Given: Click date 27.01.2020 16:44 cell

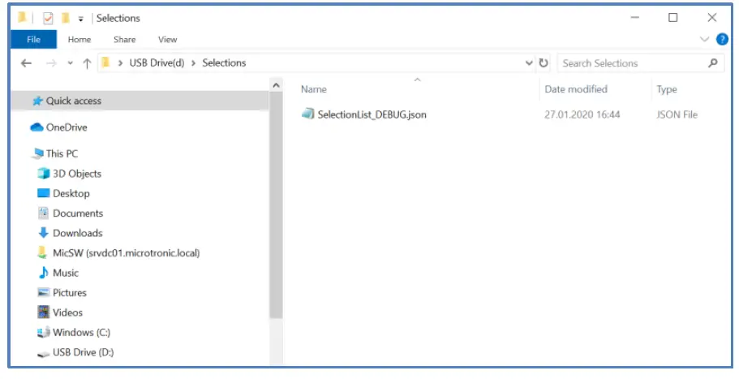Looking at the screenshot, I should [582, 114].
